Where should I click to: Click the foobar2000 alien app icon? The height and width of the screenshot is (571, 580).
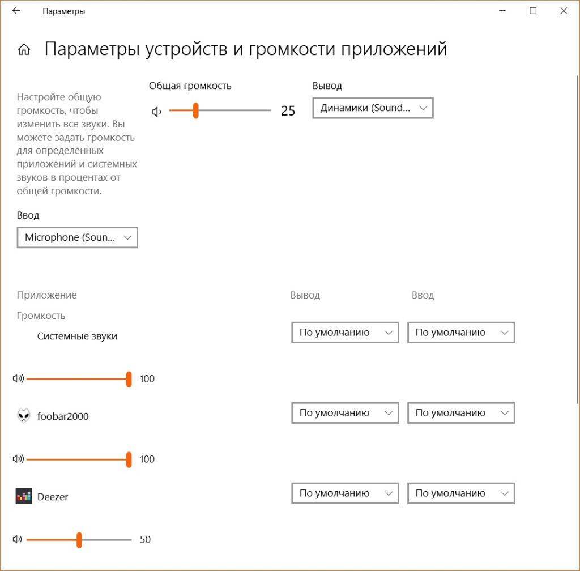pyautogui.click(x=23, y=416)
